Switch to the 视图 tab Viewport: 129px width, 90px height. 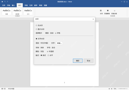45,5
